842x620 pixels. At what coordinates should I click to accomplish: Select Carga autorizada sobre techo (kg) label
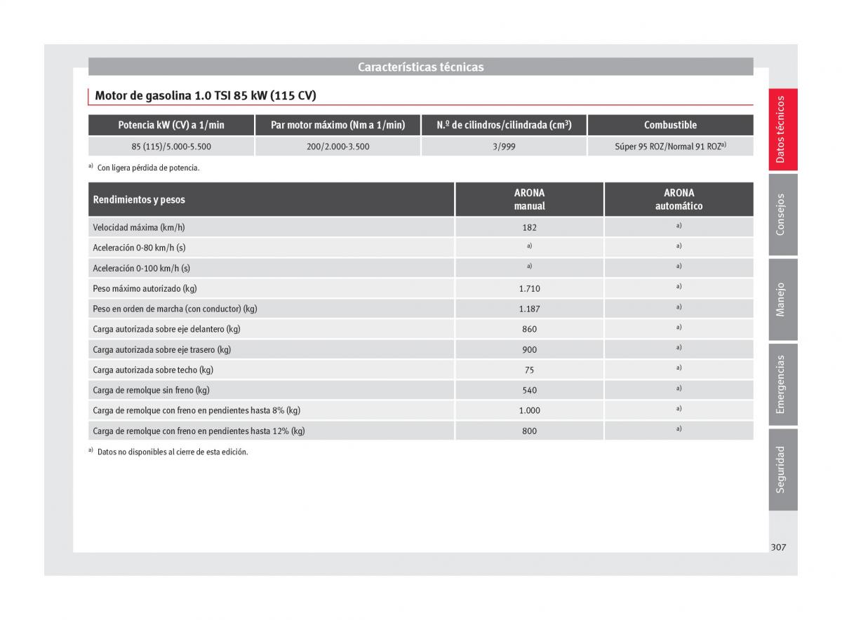coord(153,370)
